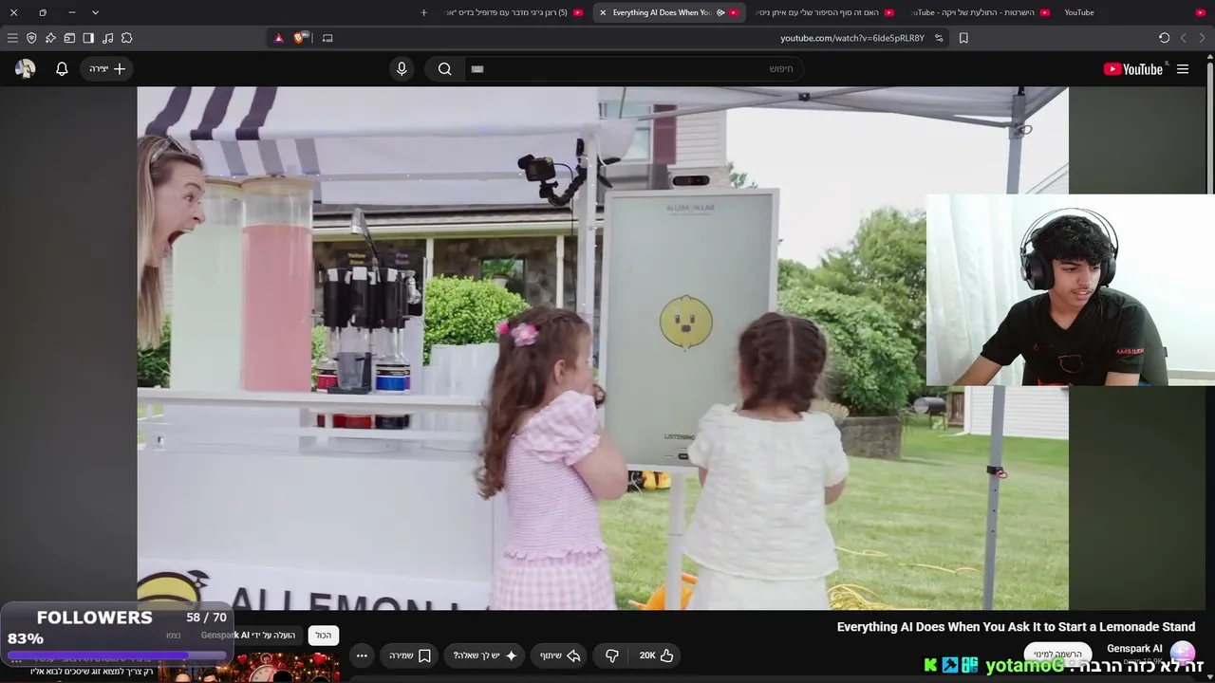
Task: Navigate forward in browser history
Action: (x=1183, y=38)
